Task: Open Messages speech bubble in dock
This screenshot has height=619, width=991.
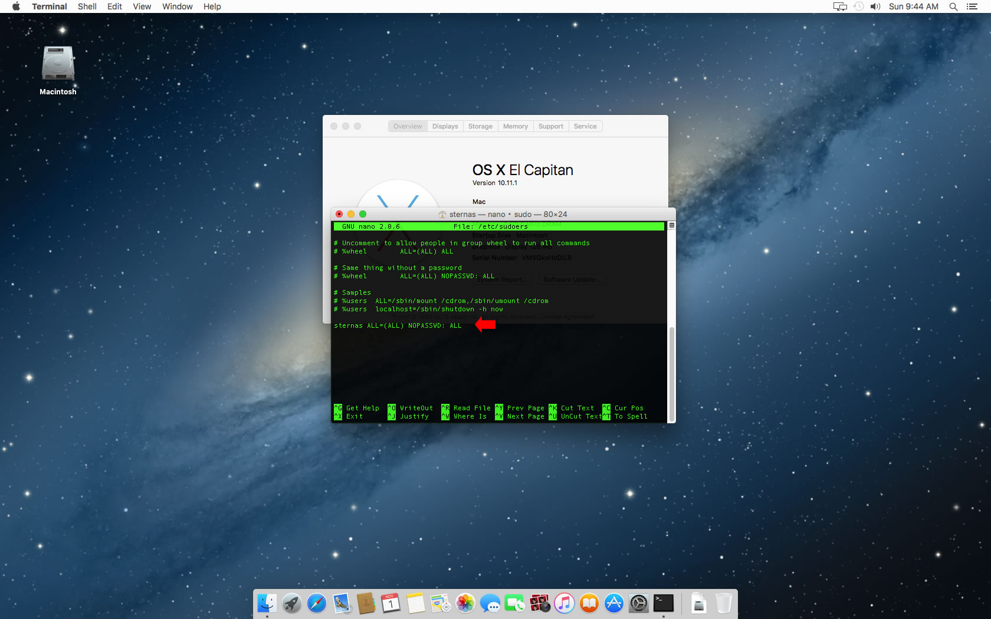Action: point(490,603)
